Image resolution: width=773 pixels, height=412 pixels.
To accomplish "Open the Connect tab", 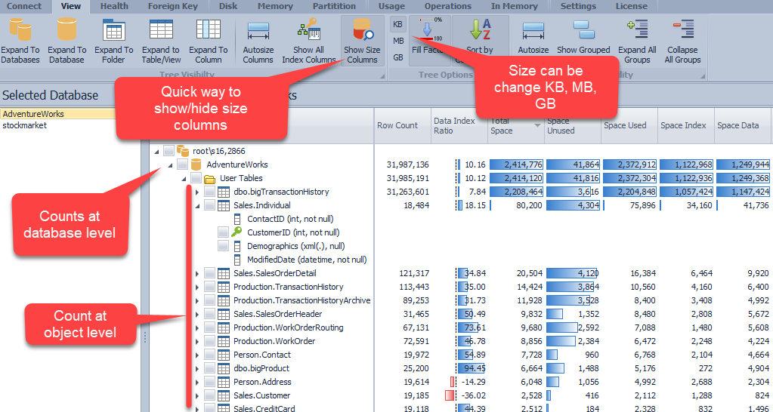I will click(x=24, y=6).
